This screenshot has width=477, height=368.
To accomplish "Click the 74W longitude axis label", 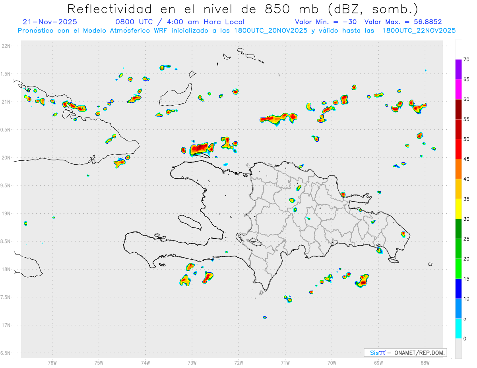I will [145, 363].
